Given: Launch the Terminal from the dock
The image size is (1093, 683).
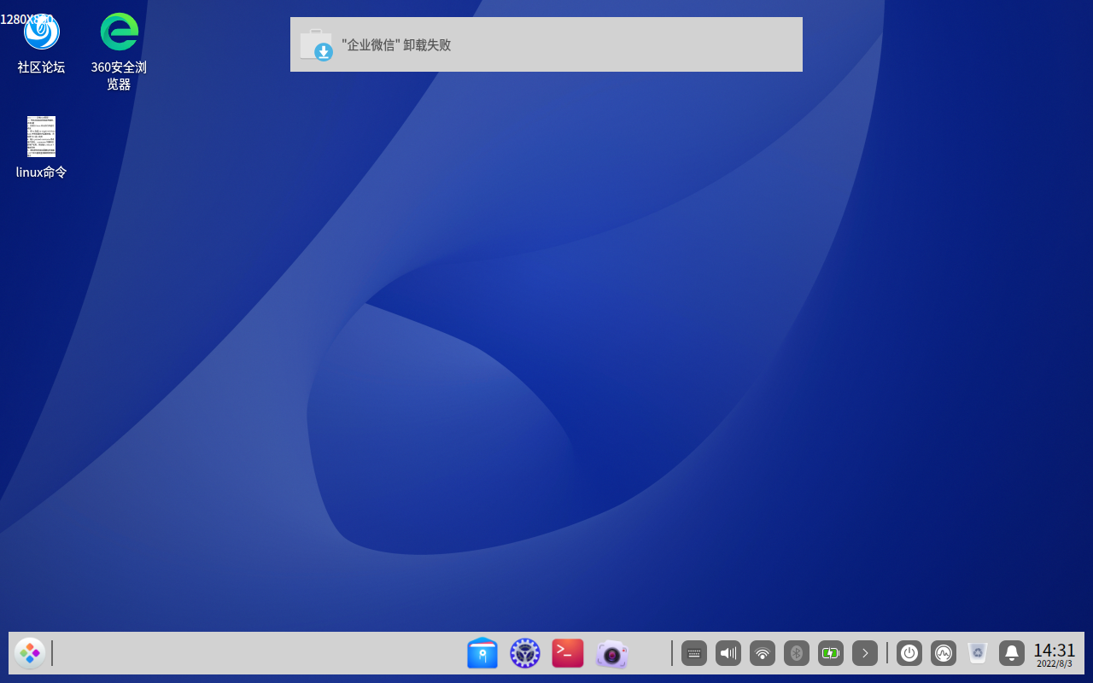Looking at the screenshot, I should [x=567, y=653].
